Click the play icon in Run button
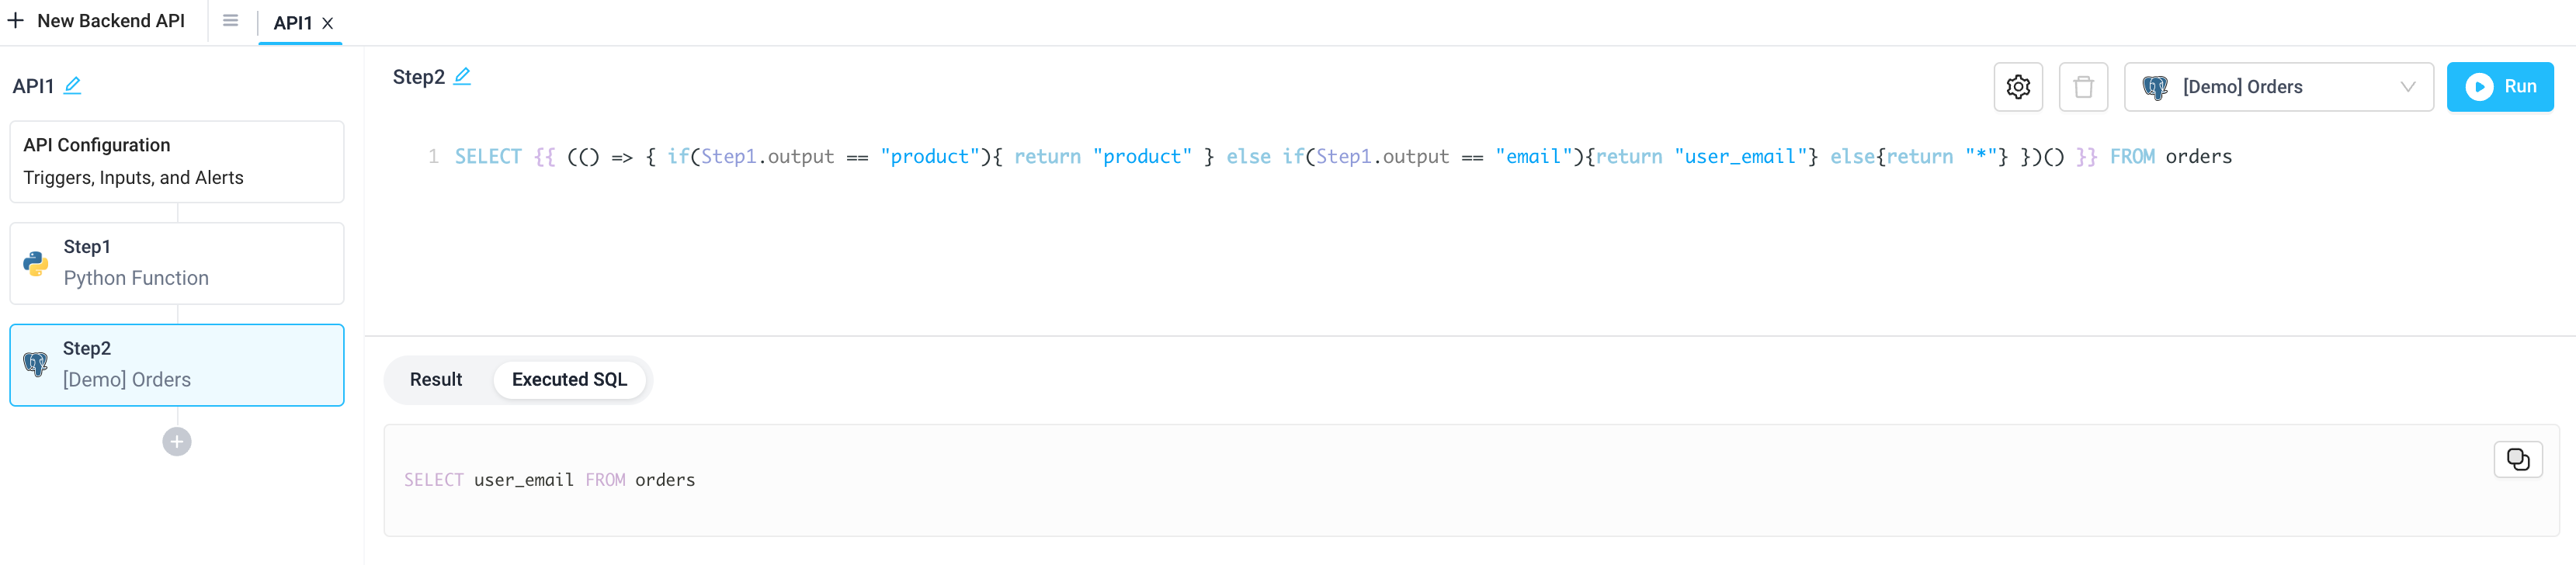 pos(2478,87)
